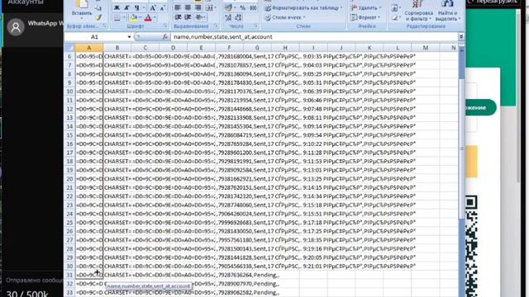This screenshot has width=529, height=297.
Task: Select column M header
Action: (425, 48)
